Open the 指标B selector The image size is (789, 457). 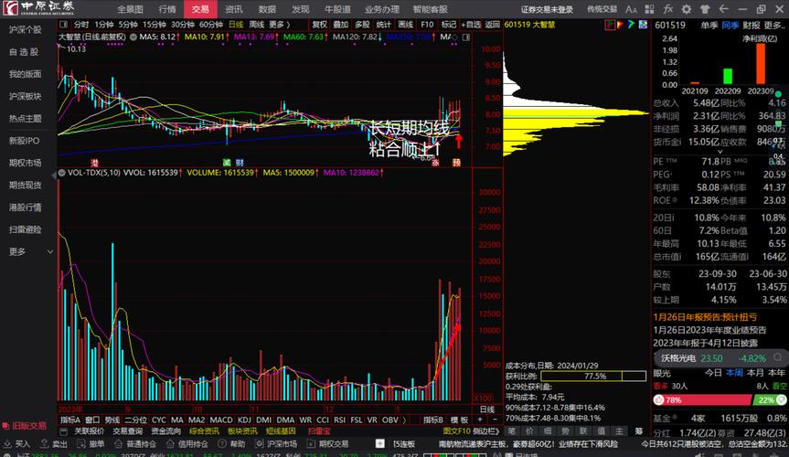pos(433,420)
